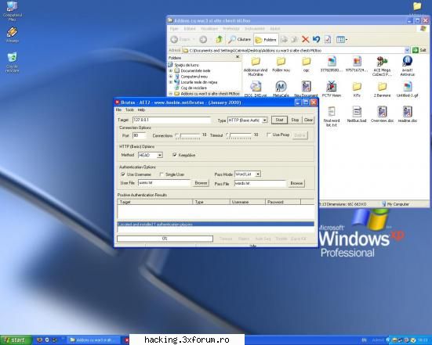Open the Help menu in Brutus
The width and height of the screenshot is (432, 345).
tap(141, 110)
